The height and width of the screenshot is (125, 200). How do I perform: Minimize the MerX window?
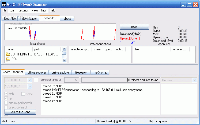(183, 5)
